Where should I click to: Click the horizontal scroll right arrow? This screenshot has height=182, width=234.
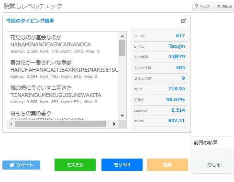pyautogui.click(x=114, y=124)
